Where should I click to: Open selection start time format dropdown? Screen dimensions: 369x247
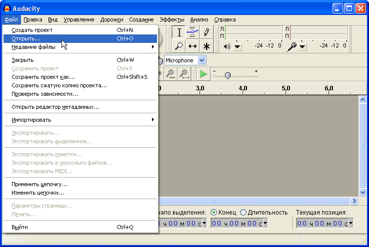click(204, 223)
